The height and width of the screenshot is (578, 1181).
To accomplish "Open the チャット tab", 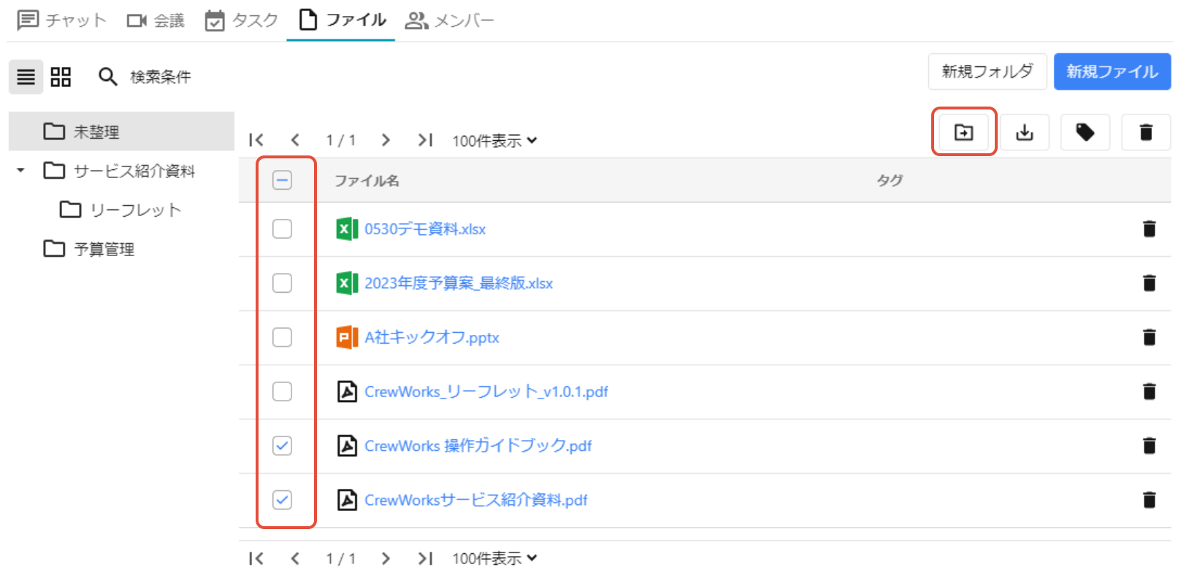I will click(x=62, y=20).
